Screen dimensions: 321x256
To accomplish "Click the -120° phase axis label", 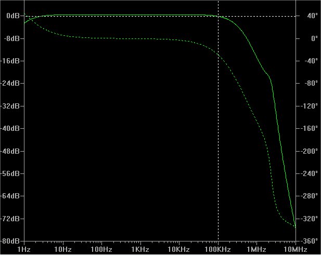I will (x=310, y=106).
